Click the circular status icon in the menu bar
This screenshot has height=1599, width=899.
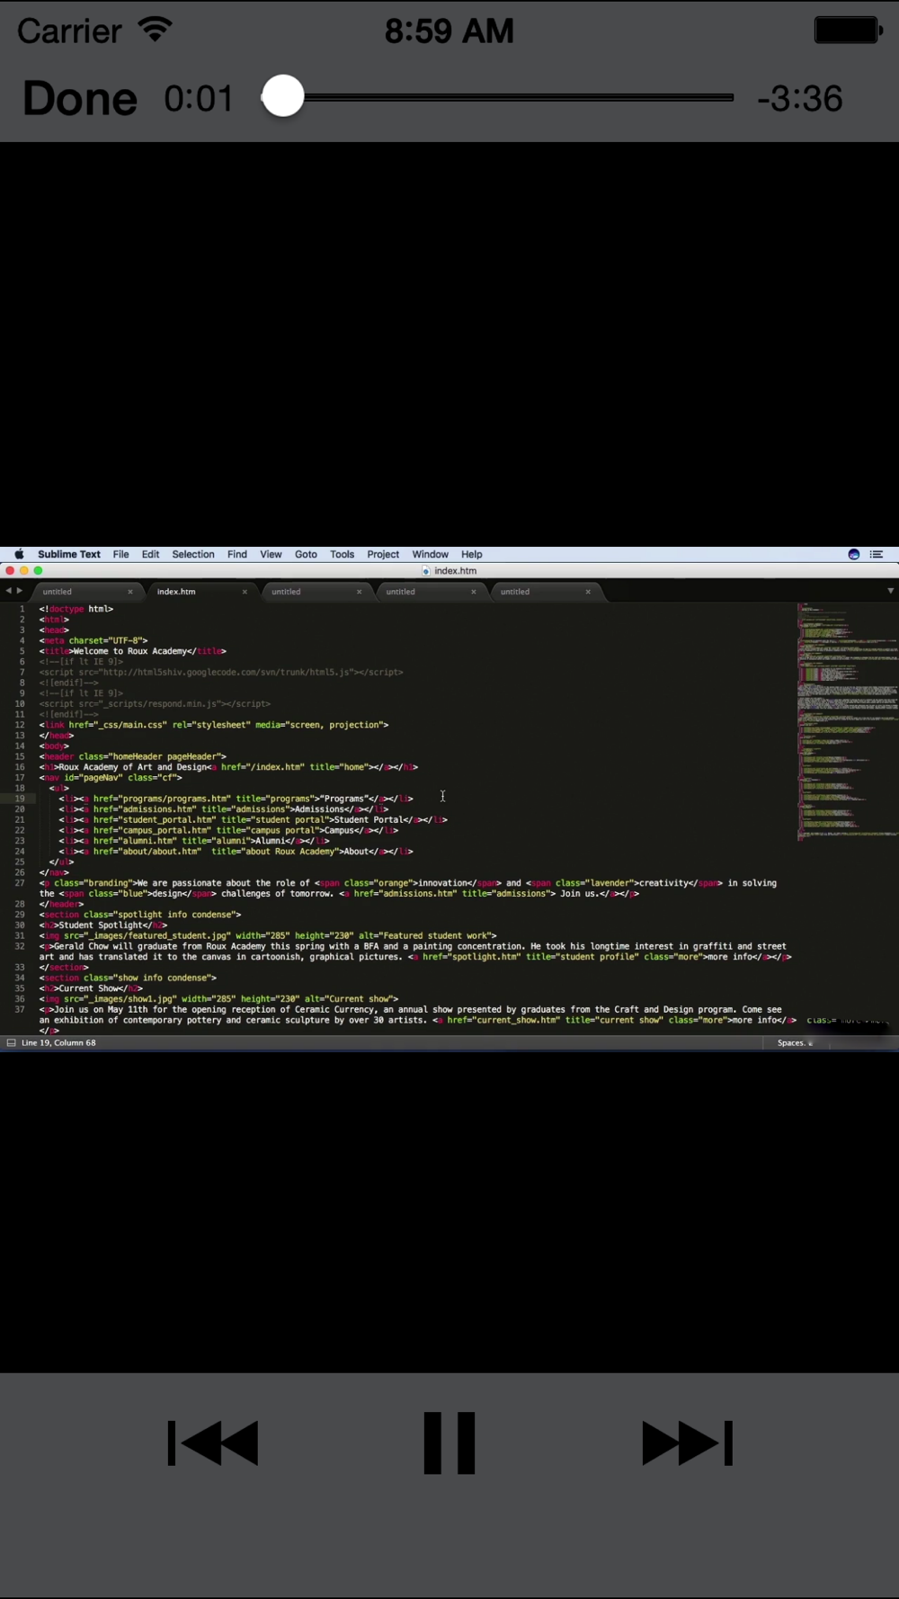click(854, 554)
